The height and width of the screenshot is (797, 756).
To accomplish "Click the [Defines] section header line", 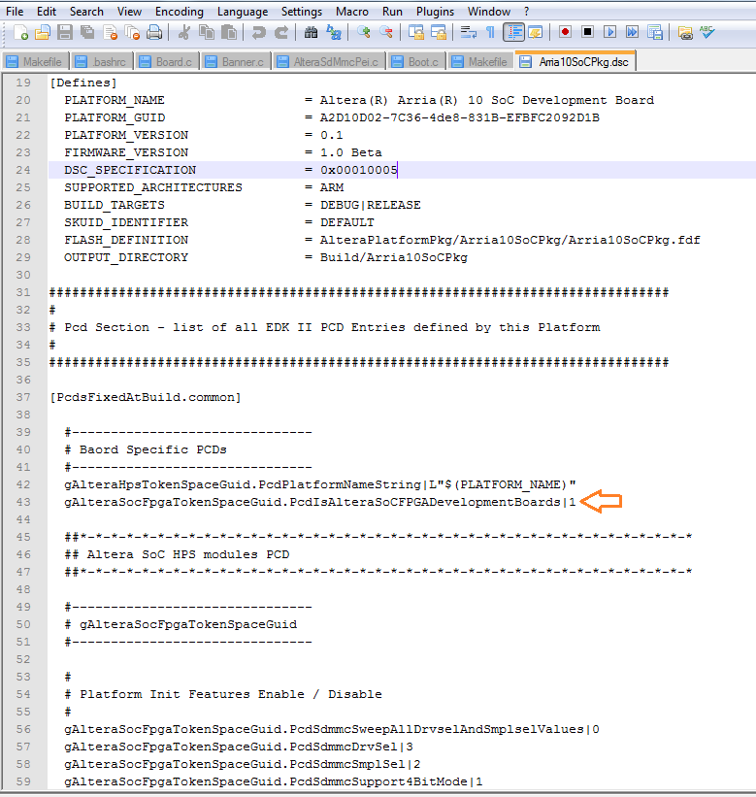I will pyautogui.click(x=83, y=83).
